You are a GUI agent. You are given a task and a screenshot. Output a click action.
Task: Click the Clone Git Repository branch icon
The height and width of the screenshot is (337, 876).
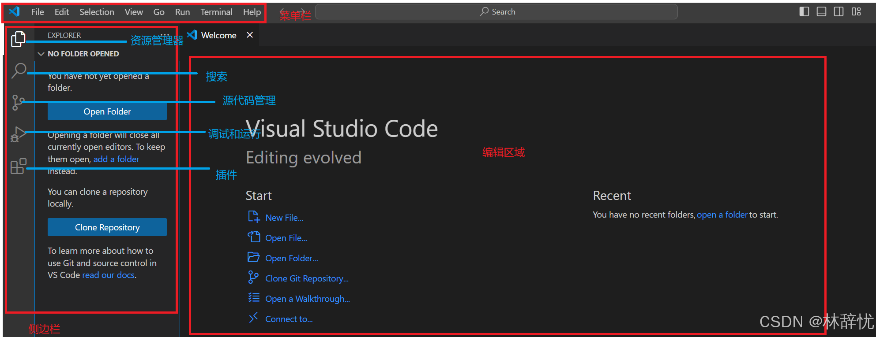(x=253, y=277)
